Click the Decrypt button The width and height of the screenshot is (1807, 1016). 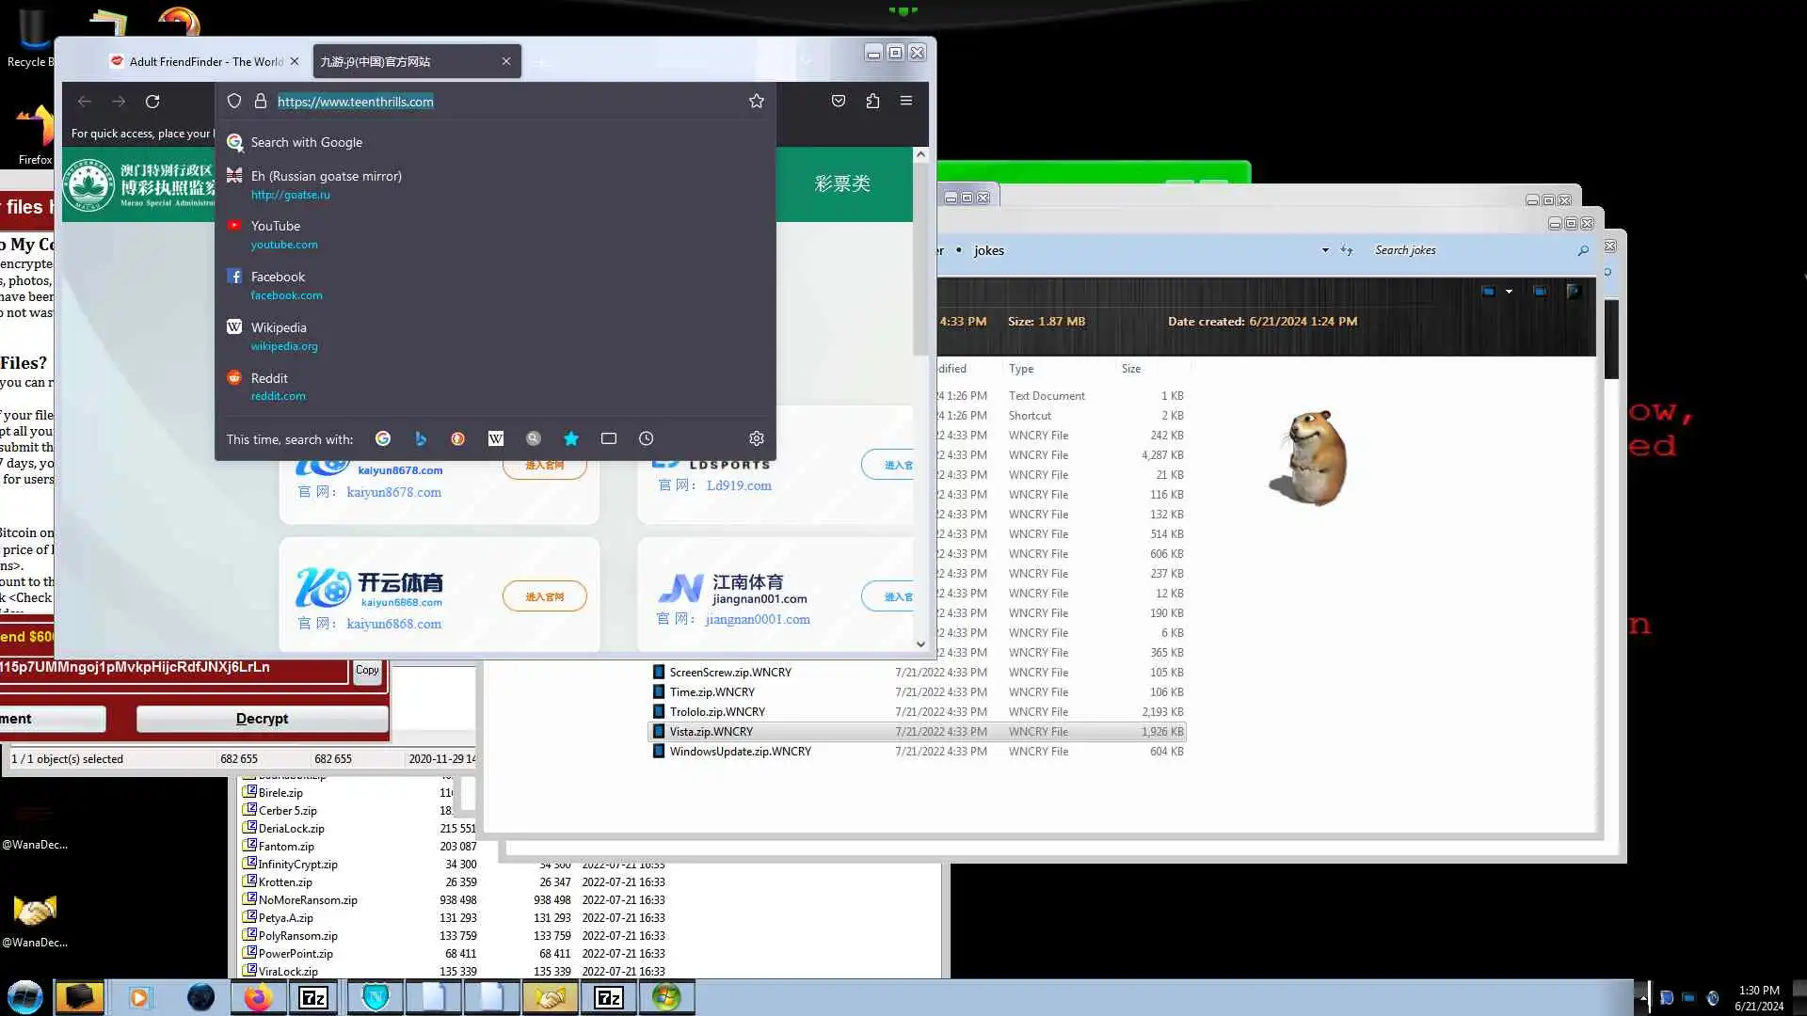(x=262, y=719)
